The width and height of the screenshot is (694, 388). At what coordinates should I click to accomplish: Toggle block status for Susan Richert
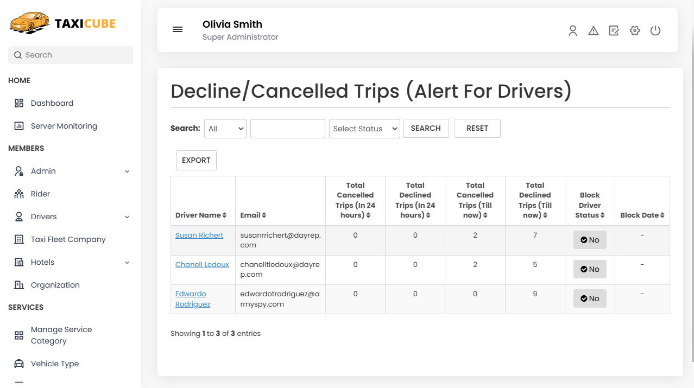click(589, 240)
